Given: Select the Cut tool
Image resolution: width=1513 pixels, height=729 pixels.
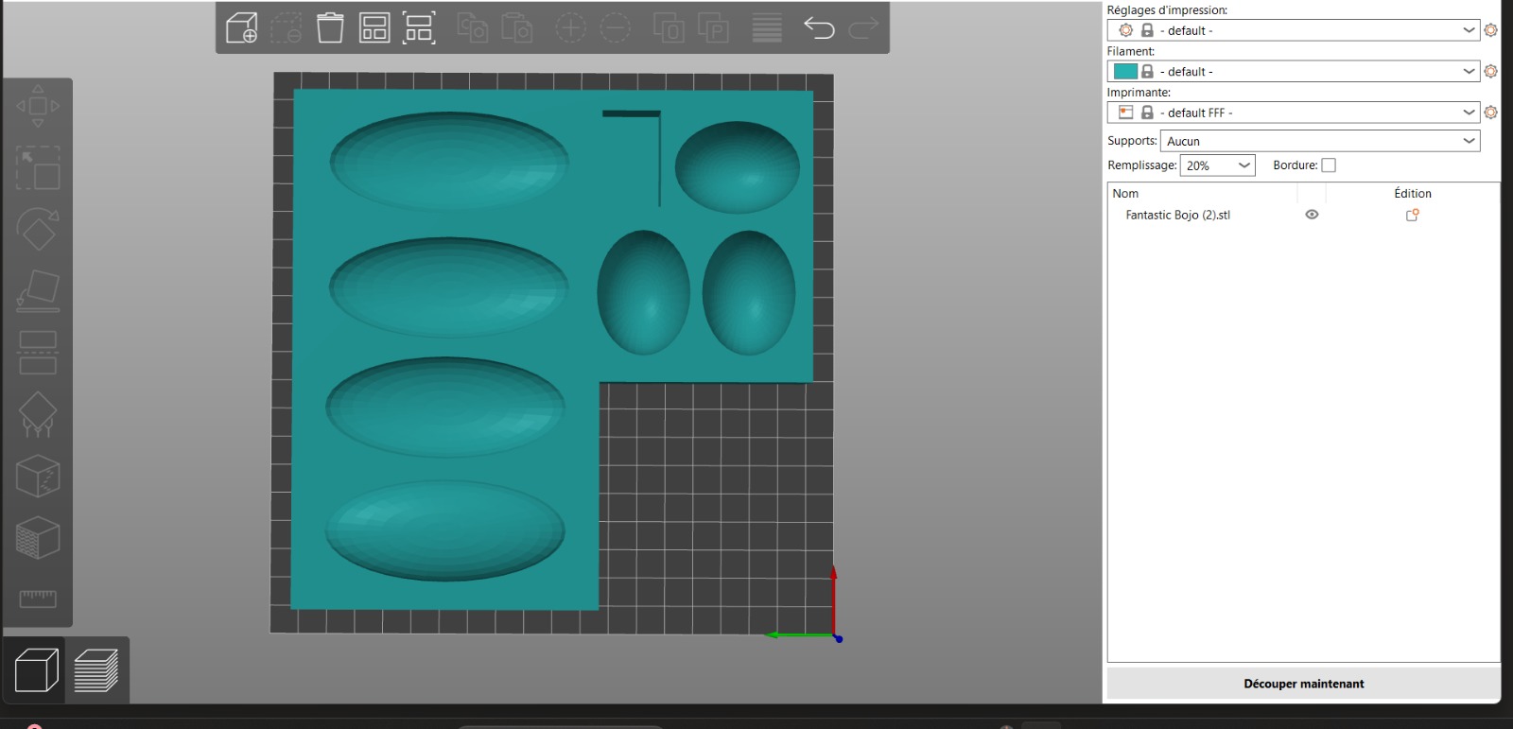Looking at the screenshot, I should 38,353.
